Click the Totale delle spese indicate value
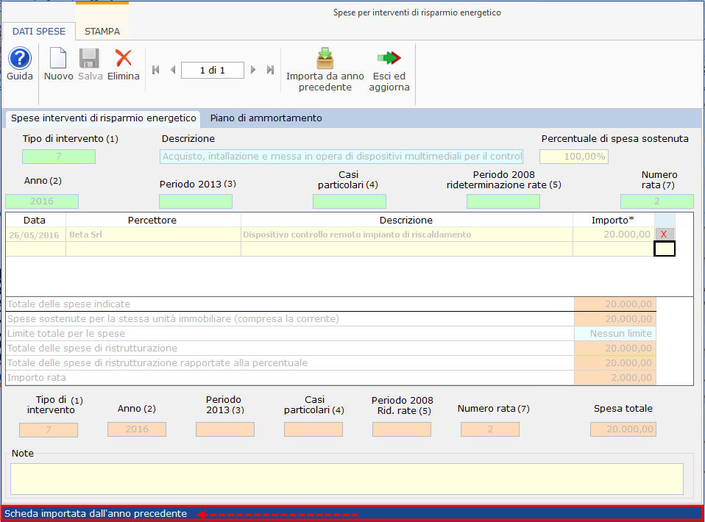 (615, 304)
